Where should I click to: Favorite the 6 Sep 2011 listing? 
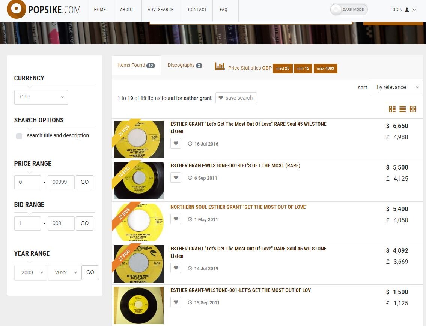tap(176, 177)
